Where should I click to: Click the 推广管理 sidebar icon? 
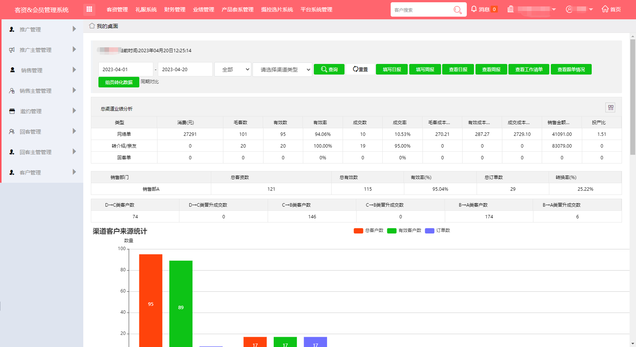point(12,29)
